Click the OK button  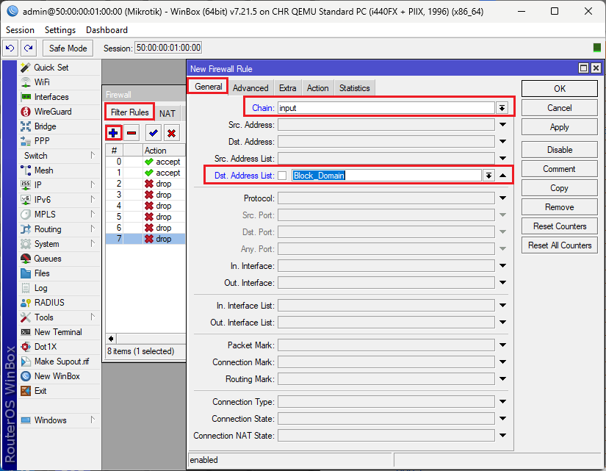click(x=559, y=89)
